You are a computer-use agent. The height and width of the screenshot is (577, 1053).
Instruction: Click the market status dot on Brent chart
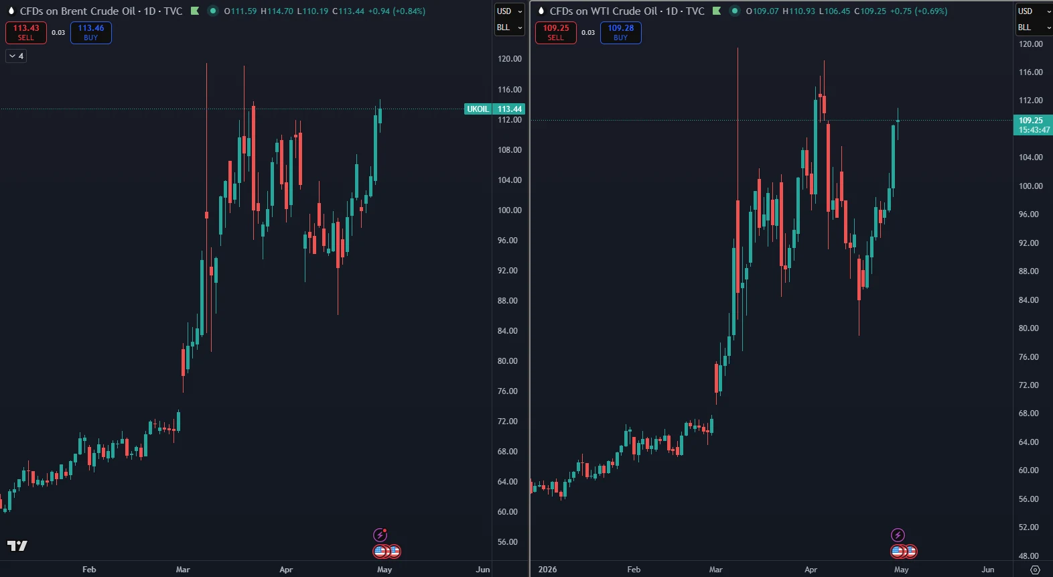pyautogui.click(x=213, y=11)
